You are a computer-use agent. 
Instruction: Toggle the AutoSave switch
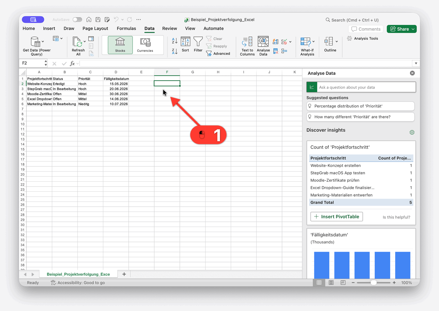77,19
